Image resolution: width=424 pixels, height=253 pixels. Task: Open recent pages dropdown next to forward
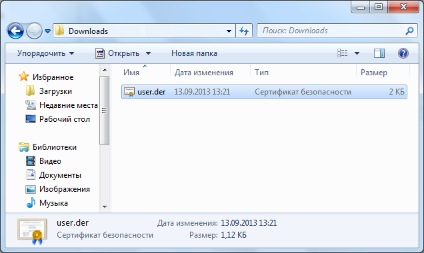coord(47,31)
